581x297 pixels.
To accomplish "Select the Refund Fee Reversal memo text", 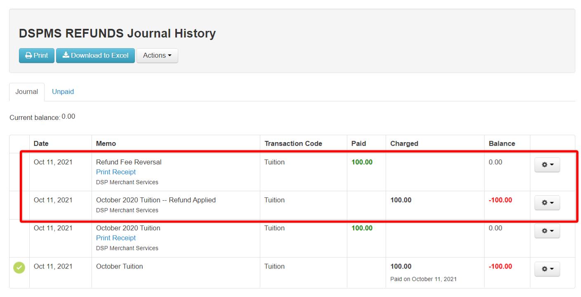I will tap(129, 162).
